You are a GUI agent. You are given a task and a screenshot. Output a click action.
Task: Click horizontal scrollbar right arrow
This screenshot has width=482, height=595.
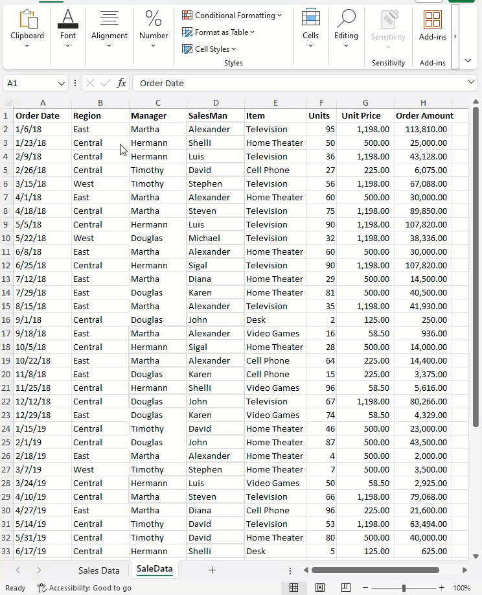[465, 570]
